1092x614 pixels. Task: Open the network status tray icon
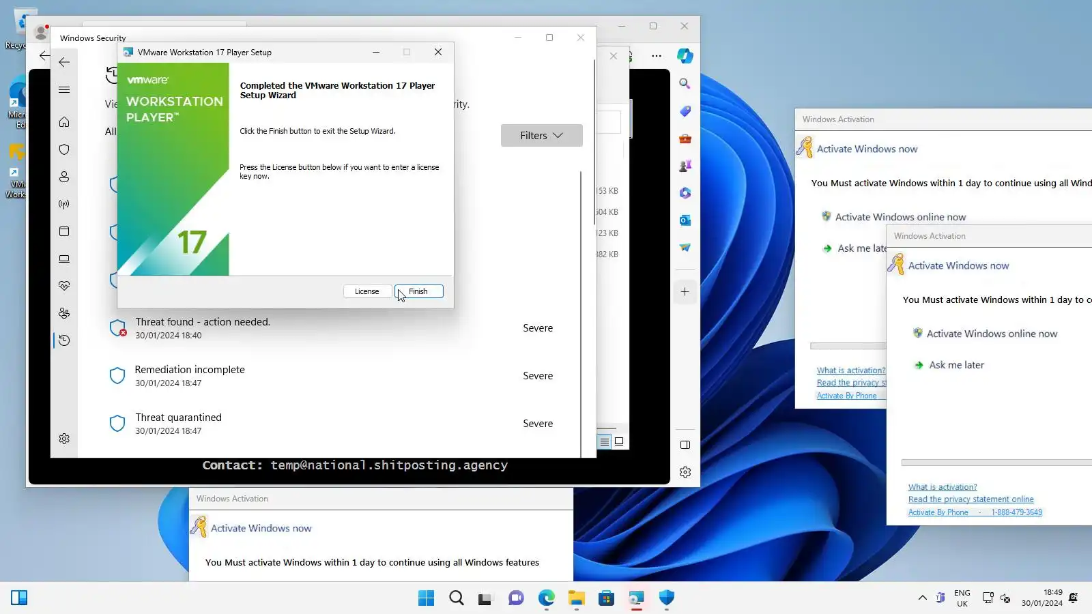pyautogui.click(x=988, y=598)
